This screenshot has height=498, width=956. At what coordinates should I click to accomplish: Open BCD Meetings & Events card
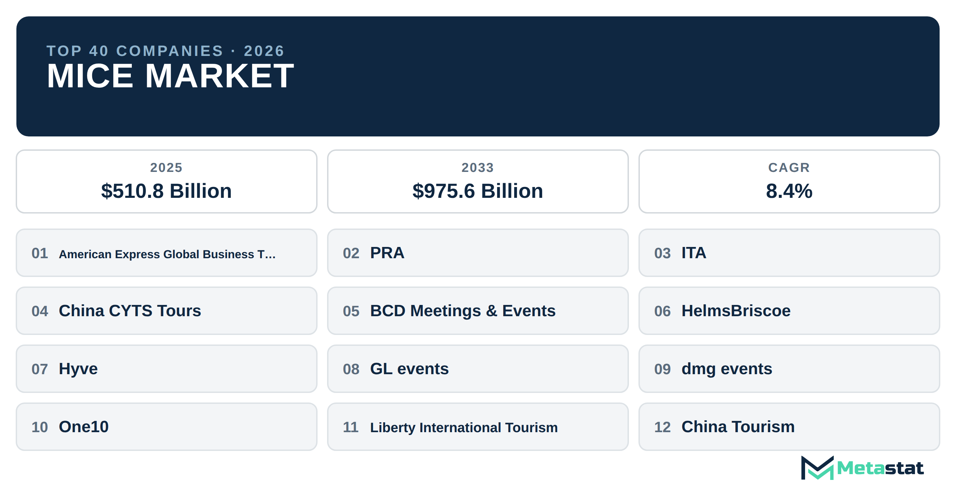[x=478, y=311]
